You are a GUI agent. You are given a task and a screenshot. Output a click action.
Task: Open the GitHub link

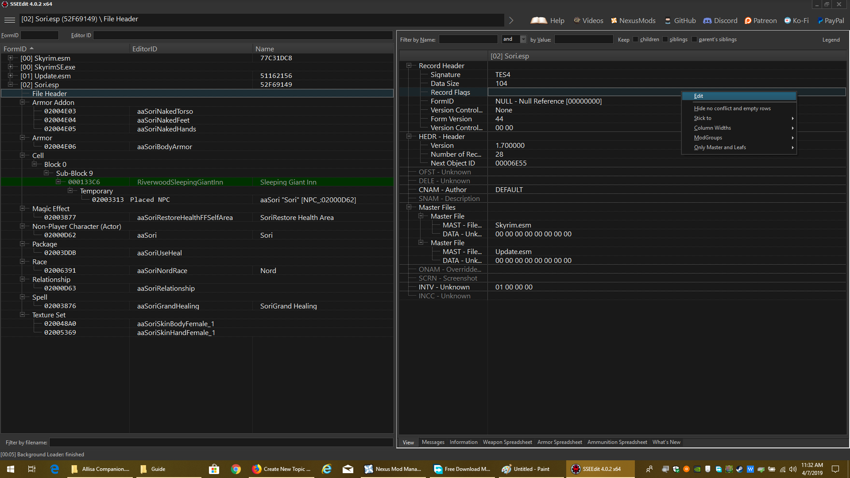click(x=680, y=20)
